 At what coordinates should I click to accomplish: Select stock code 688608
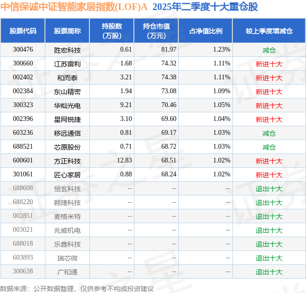(x=23, y=188)
